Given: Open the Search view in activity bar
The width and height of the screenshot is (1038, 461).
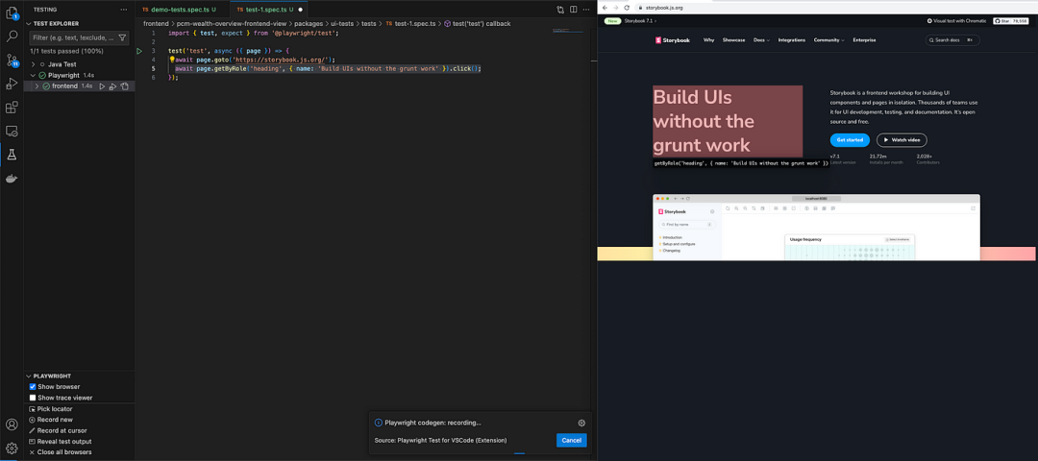Looking at the screenshot, I should 12,36.
